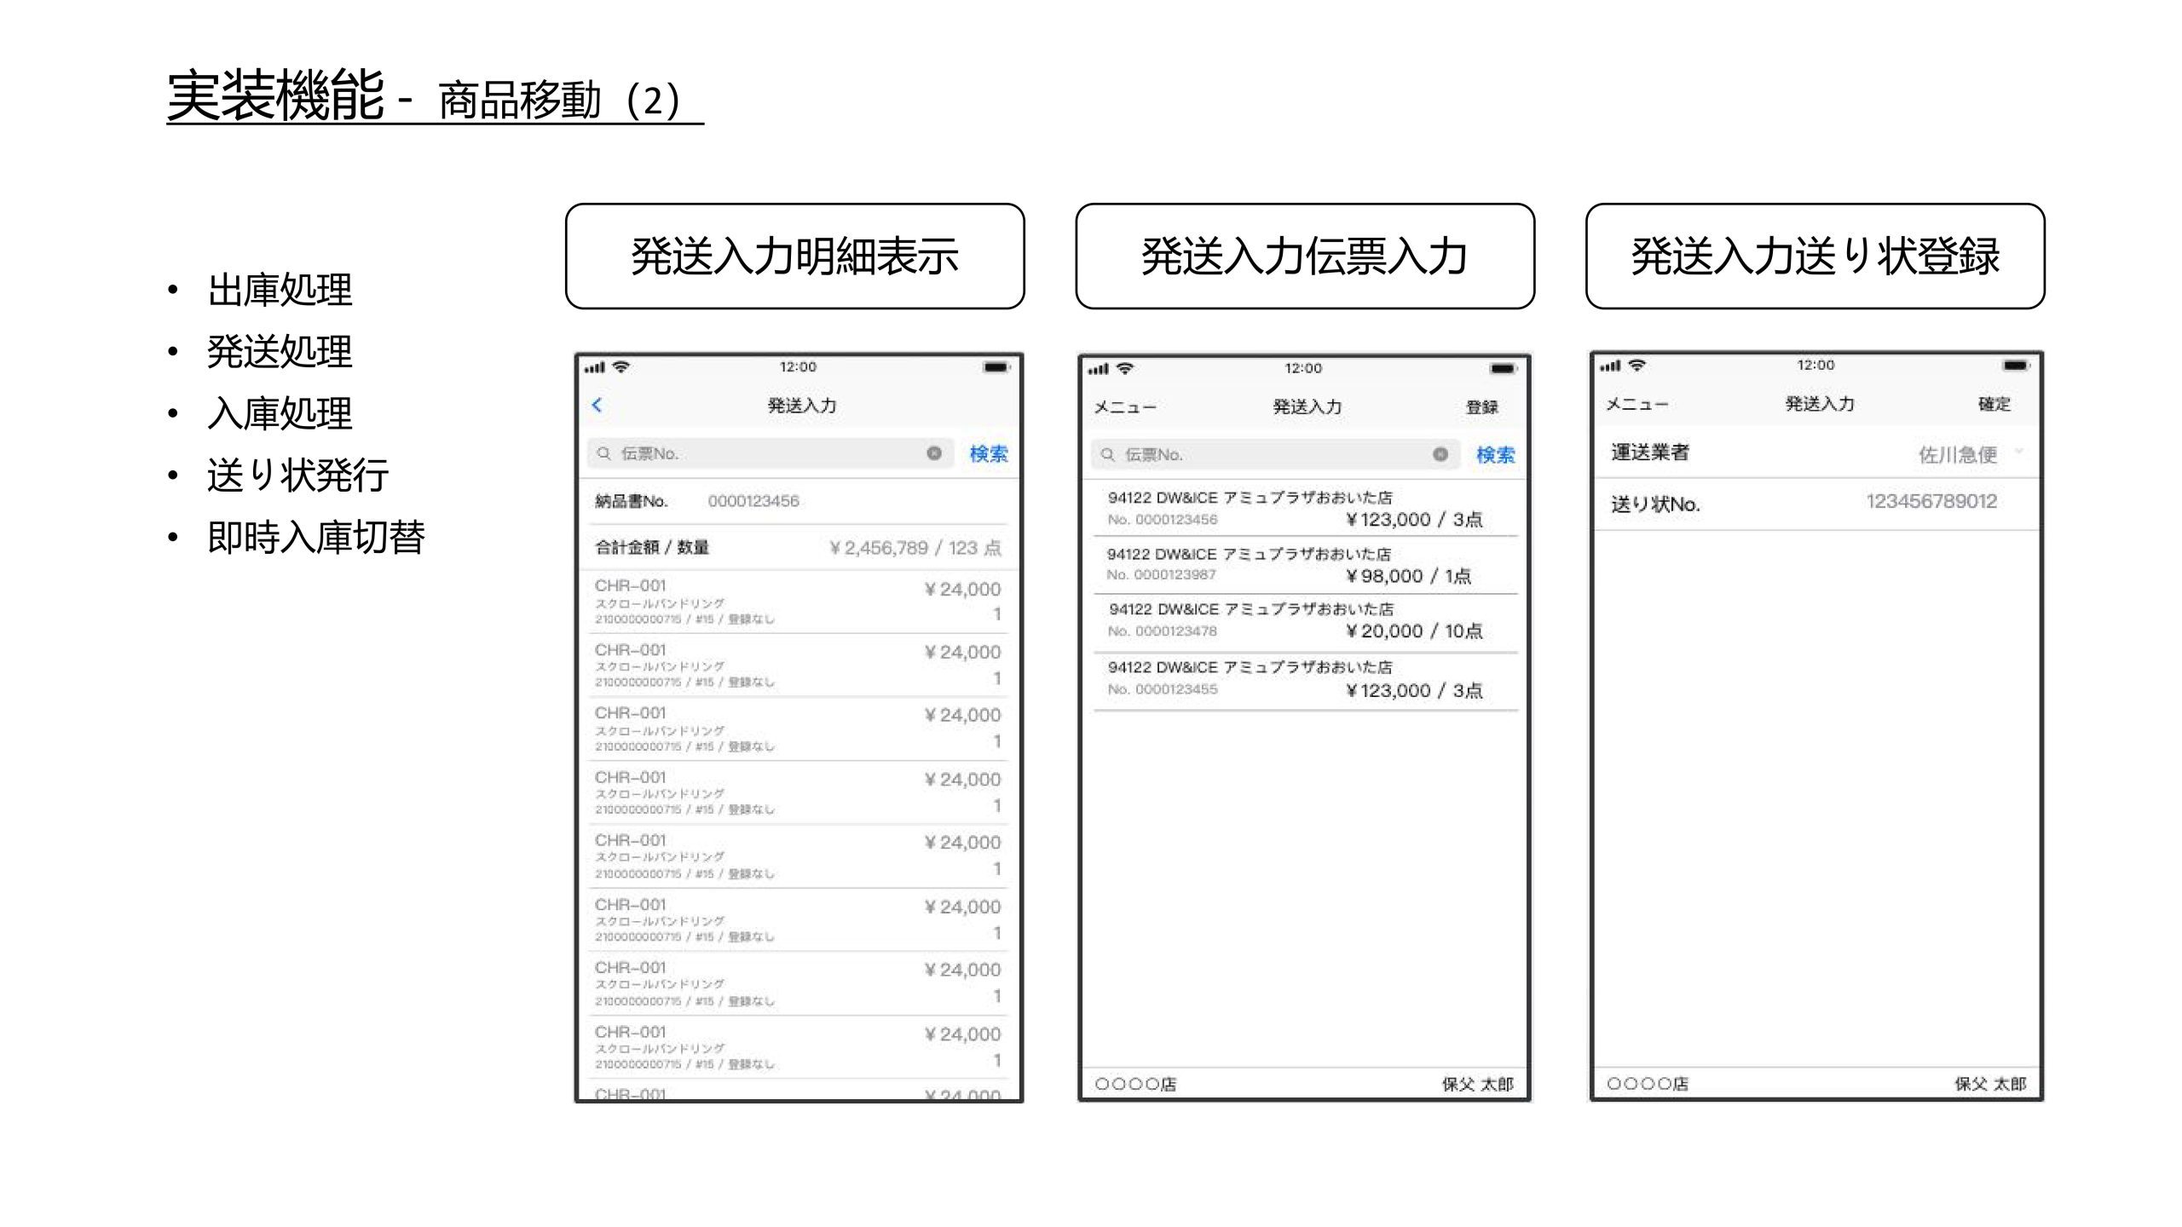Tap 確定 in third phone header
The width and height of the screenshot is (2182, 1227).
click(x=1994, y=404)
